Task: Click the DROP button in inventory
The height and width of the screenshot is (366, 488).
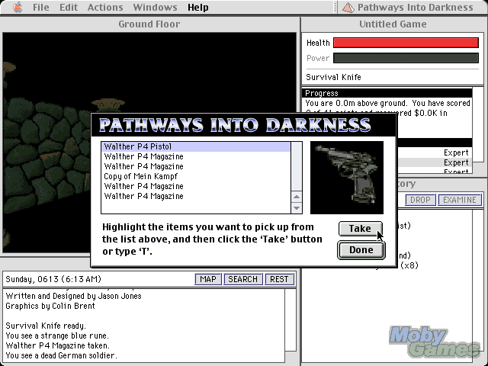Action: pos(420,200)
